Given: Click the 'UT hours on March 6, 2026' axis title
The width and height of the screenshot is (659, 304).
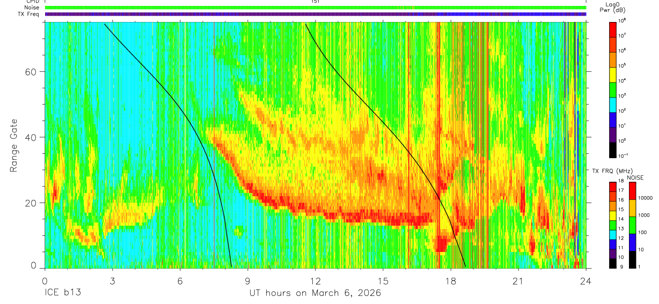Looking at the screenshot, I should click(315, 293).
